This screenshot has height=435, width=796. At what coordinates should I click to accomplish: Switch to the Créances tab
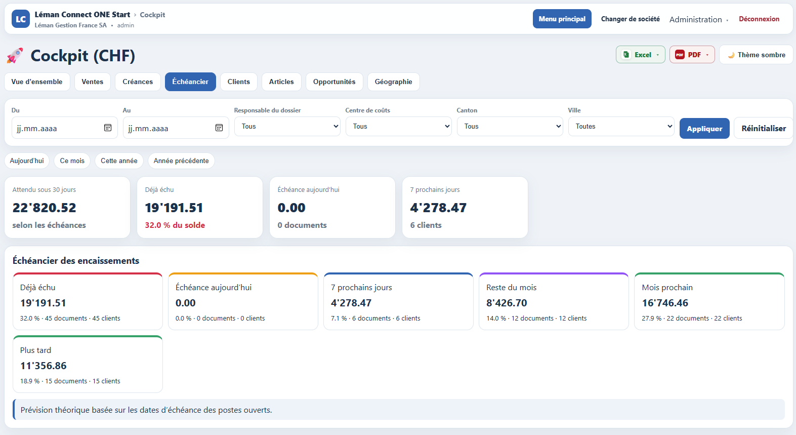coord(138,82)
